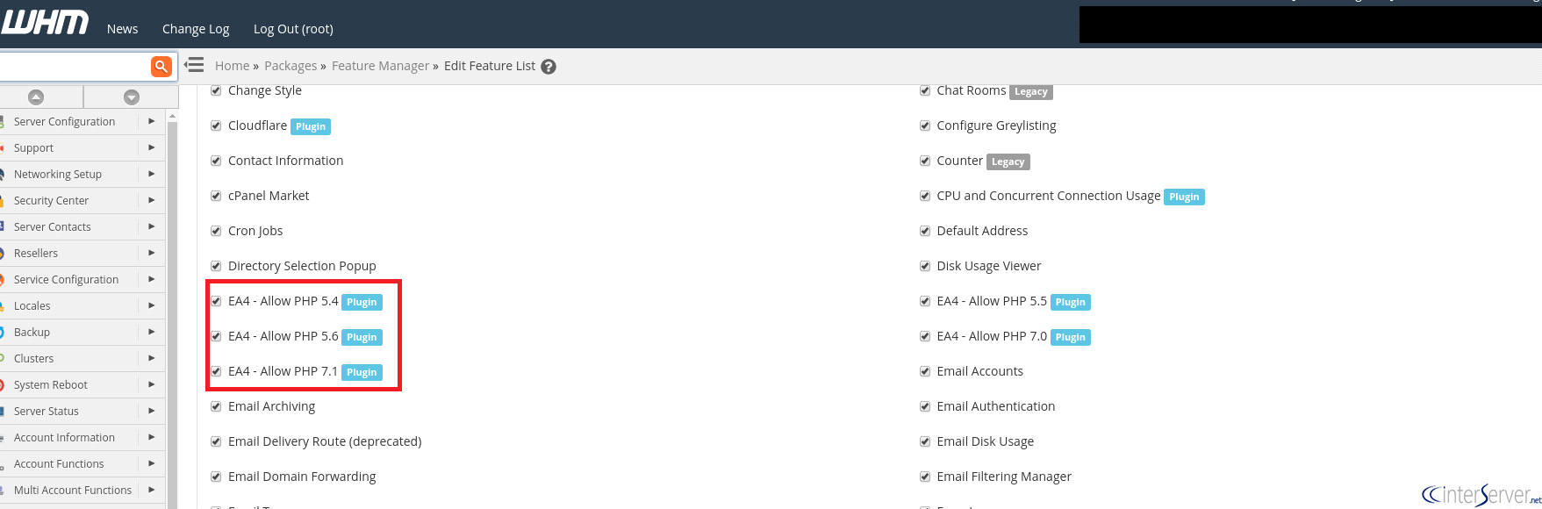Screen dimensions: 1542x509
Task: Open Account Functions in the sidebar
Action: (x=59, y=463)
